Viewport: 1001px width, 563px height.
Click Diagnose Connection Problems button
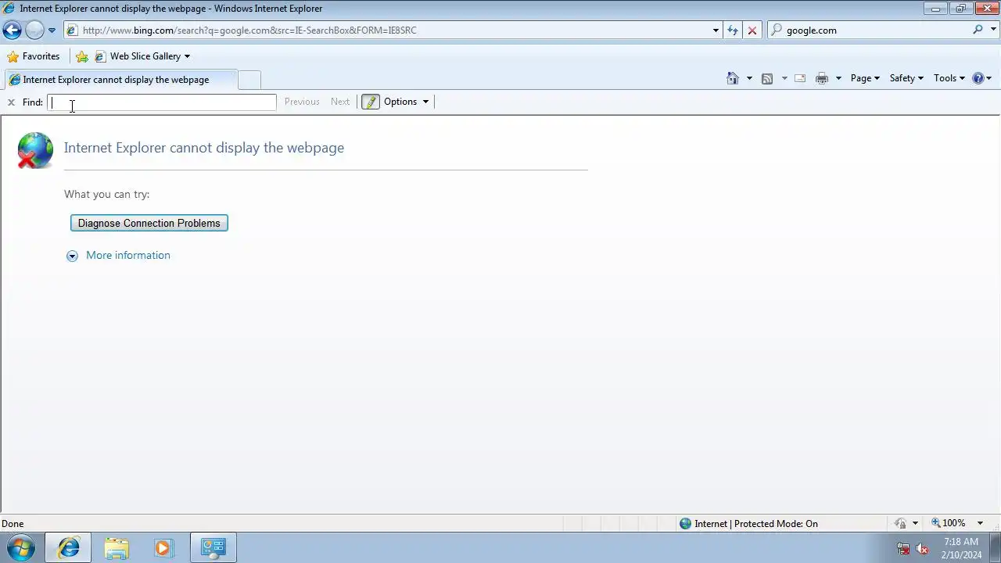(x=149, y=224)
